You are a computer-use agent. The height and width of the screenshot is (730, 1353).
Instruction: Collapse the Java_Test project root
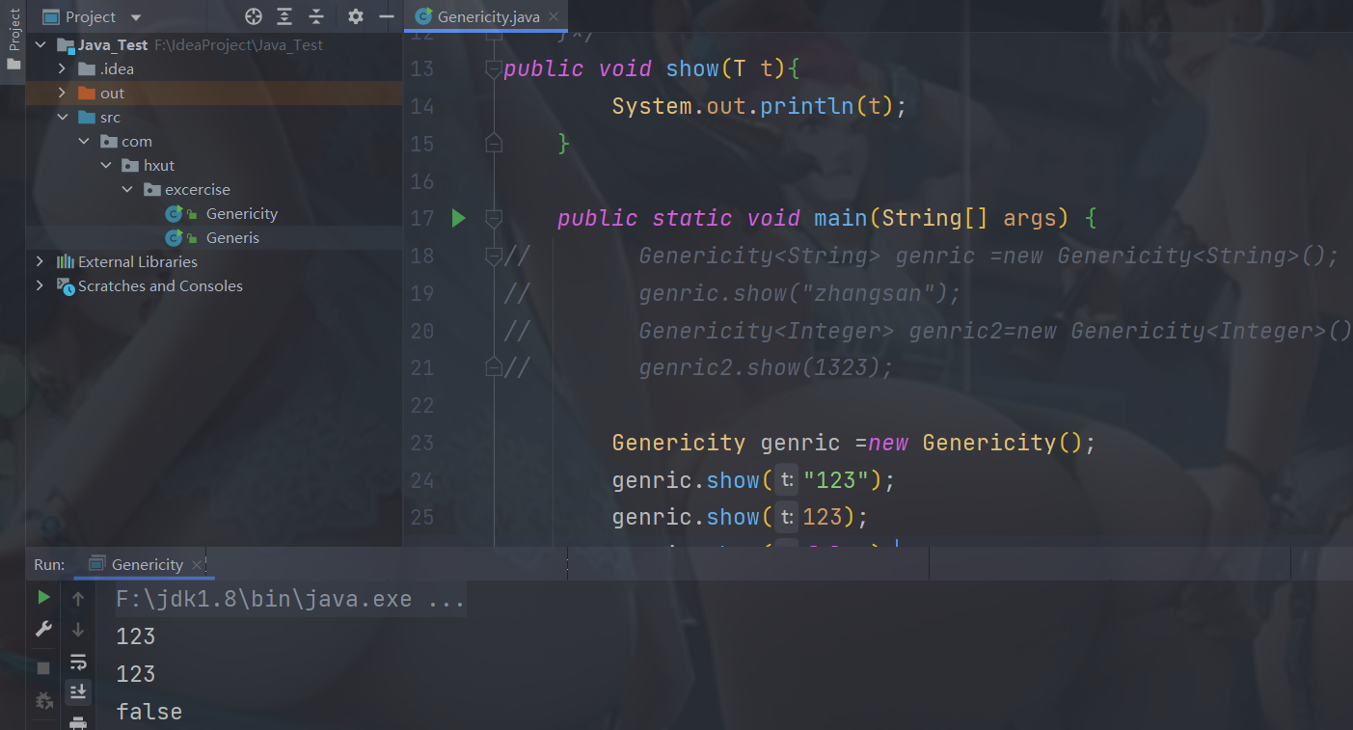(x=40, y=45)
